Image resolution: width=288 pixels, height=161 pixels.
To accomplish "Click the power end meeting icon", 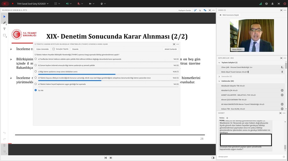I will (x=285, y=3).
